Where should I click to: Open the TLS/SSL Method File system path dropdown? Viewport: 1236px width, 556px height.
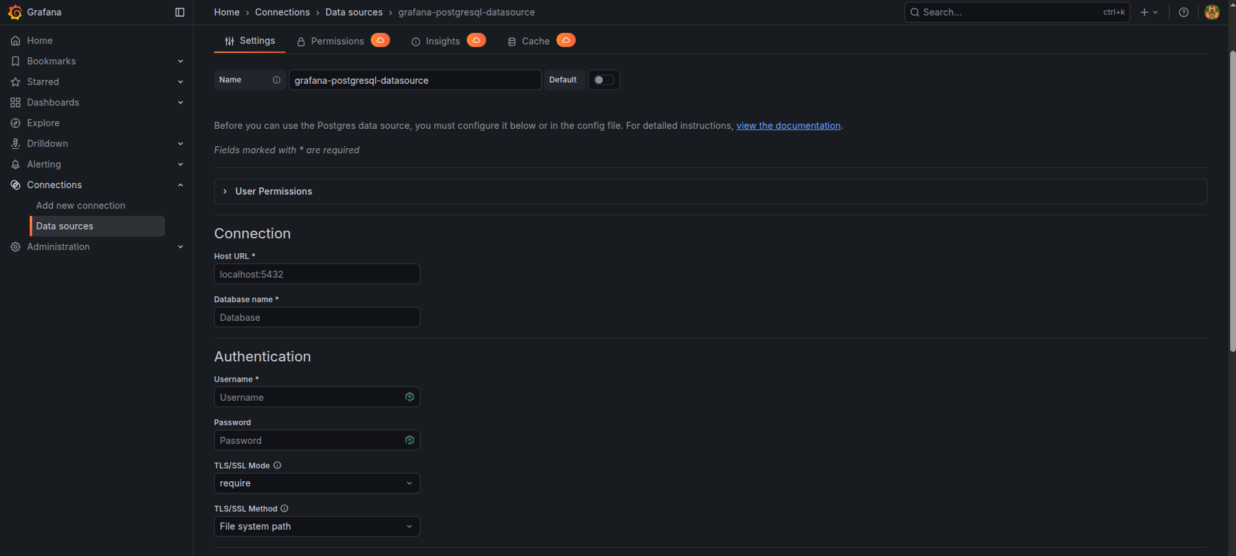317,526
